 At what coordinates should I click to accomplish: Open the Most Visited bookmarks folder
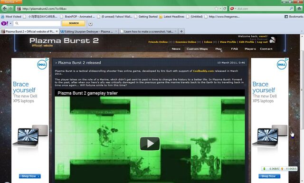coord(11,17)
